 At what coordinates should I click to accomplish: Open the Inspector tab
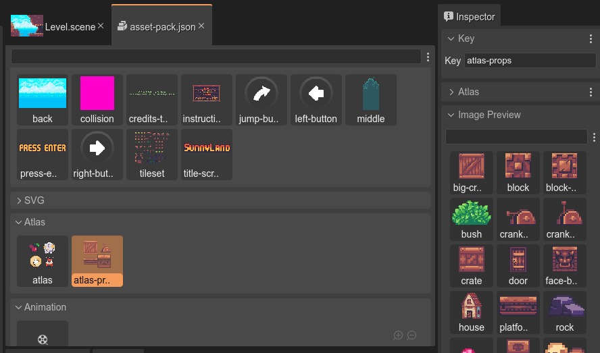pos(469,17)
